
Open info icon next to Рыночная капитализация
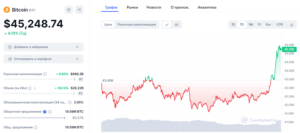pos(45,74)
